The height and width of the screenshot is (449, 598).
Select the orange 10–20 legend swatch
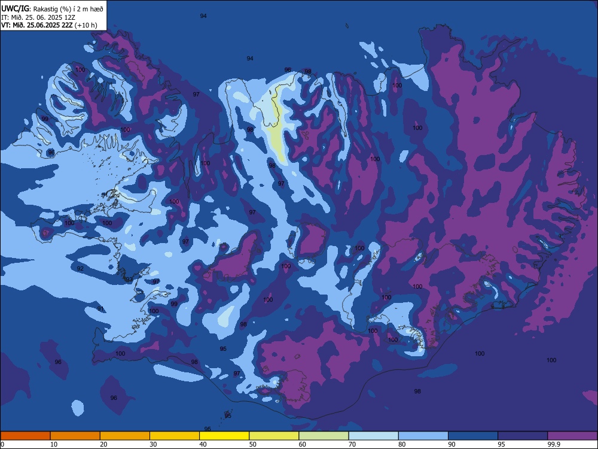(x=75, y=436)
